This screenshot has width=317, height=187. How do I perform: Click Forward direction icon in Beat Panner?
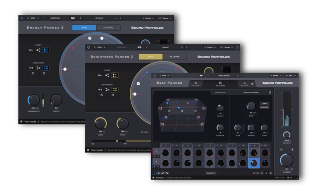coord(155,173)
